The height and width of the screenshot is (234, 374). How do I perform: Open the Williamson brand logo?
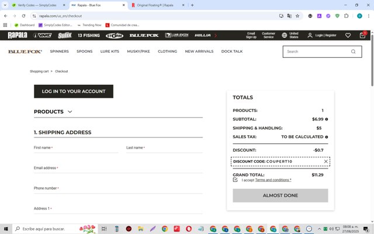(203, 35)
